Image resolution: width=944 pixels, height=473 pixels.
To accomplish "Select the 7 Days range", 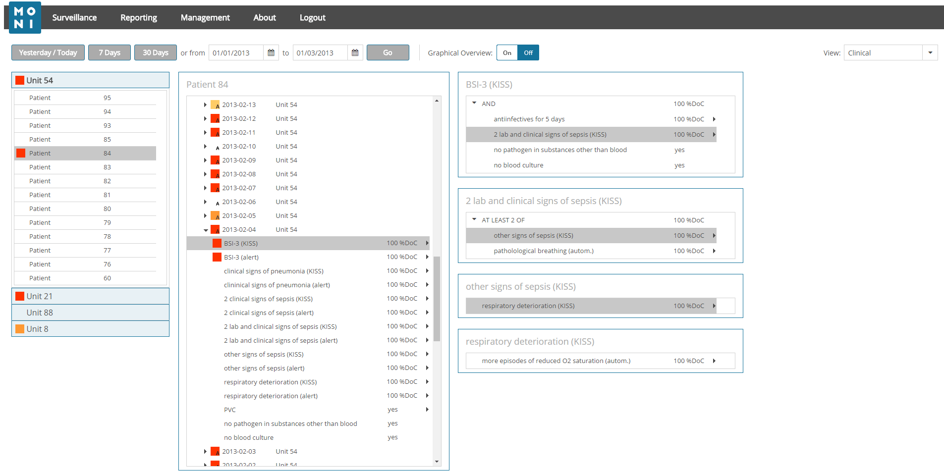I will coord(110,53).
